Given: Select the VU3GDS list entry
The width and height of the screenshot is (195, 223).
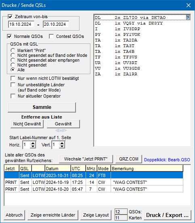Looking at the screenshot, I should 142,69.
